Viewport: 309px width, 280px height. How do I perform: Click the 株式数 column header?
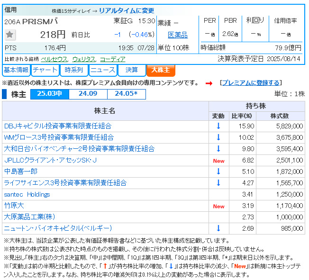click(x=280, y=116)
